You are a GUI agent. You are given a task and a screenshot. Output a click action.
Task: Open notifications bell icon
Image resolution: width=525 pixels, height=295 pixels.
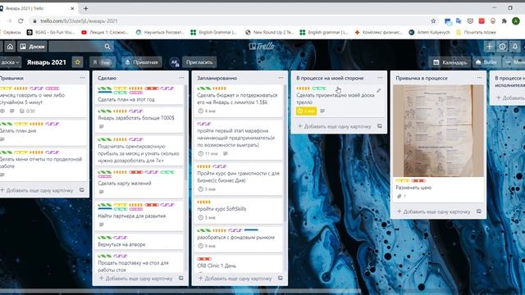point(515,47)
